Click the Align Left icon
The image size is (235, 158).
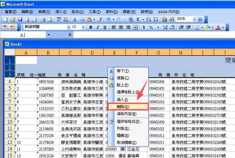click(114, 27)
